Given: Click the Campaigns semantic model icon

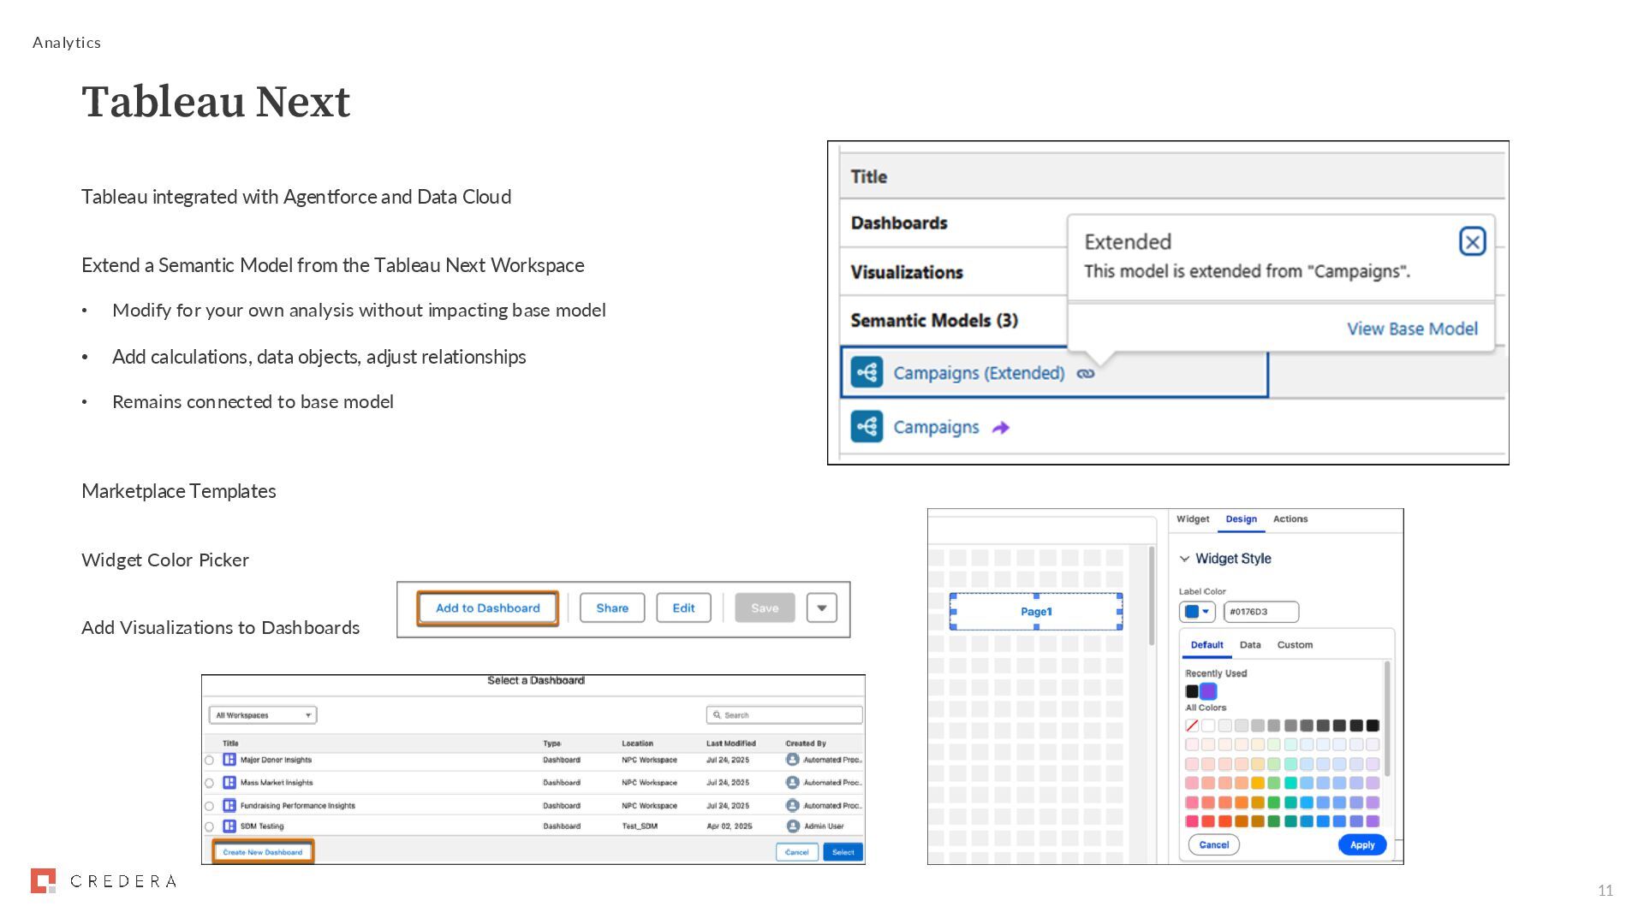Looking at the screenshot, I should pos(867,427).
